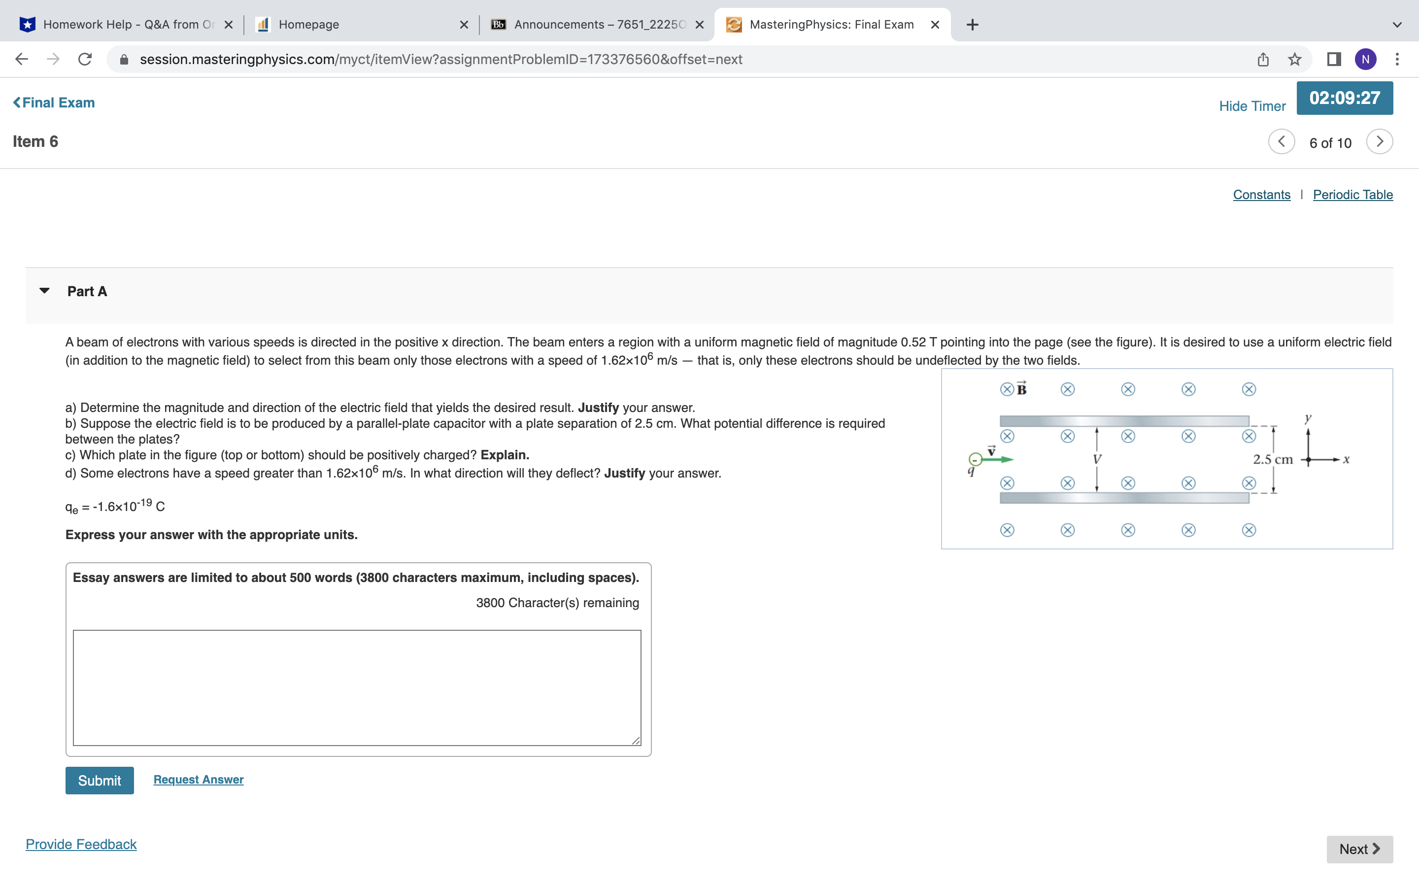Click the Request Answer option
Viewport: 1419px width, 887px height.
point(197,779)
